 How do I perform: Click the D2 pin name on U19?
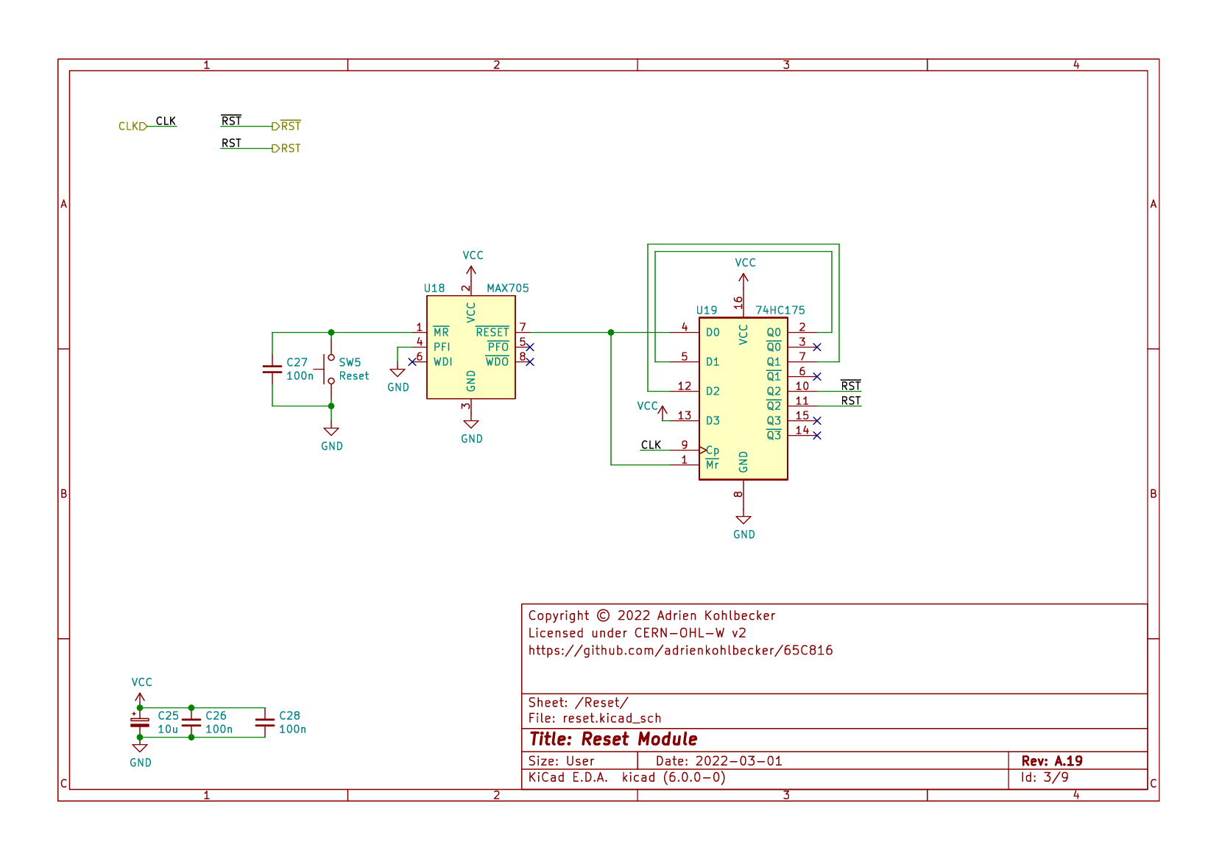713,392
